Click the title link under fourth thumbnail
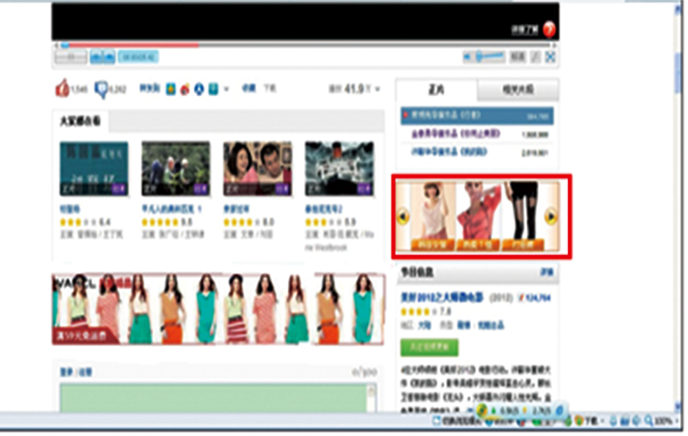688x436 pixels. [324, 209]
